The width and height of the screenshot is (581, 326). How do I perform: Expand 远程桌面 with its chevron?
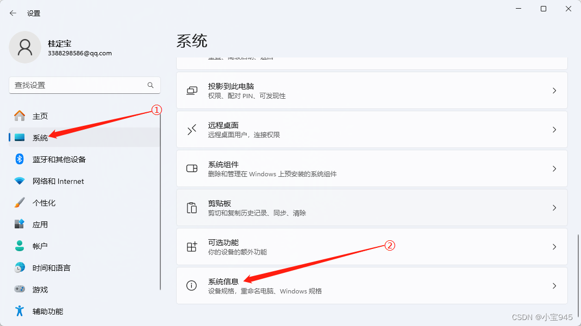tap(554, 130)
